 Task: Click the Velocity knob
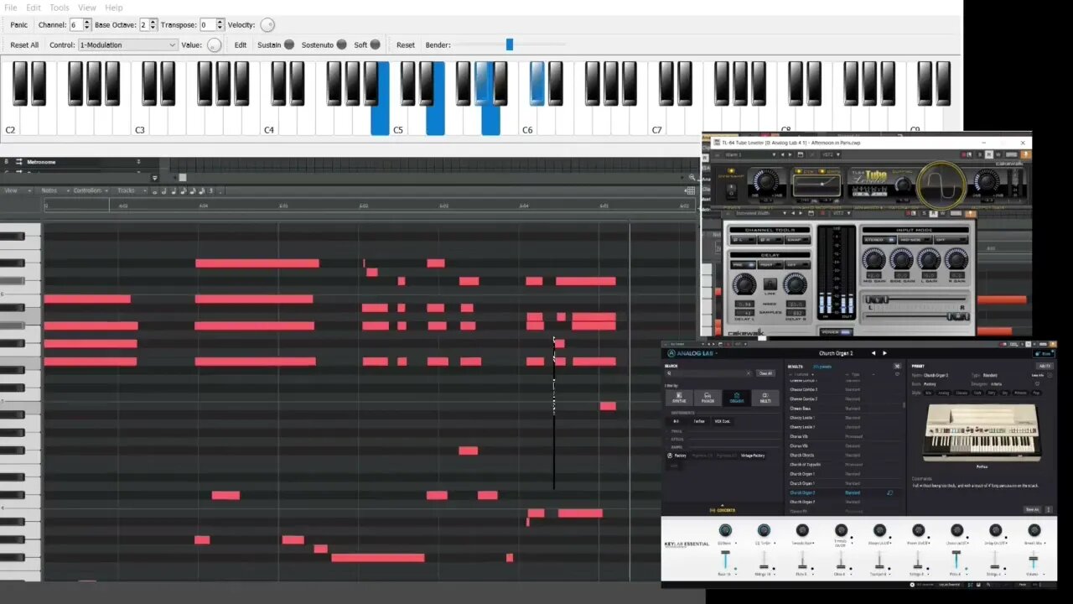click(x=267, y=25)
